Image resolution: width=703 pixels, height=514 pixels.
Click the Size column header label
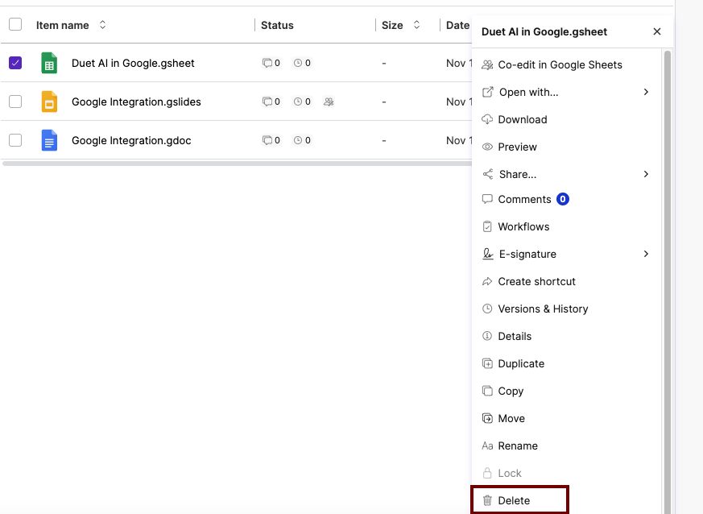tap(392, 25)
